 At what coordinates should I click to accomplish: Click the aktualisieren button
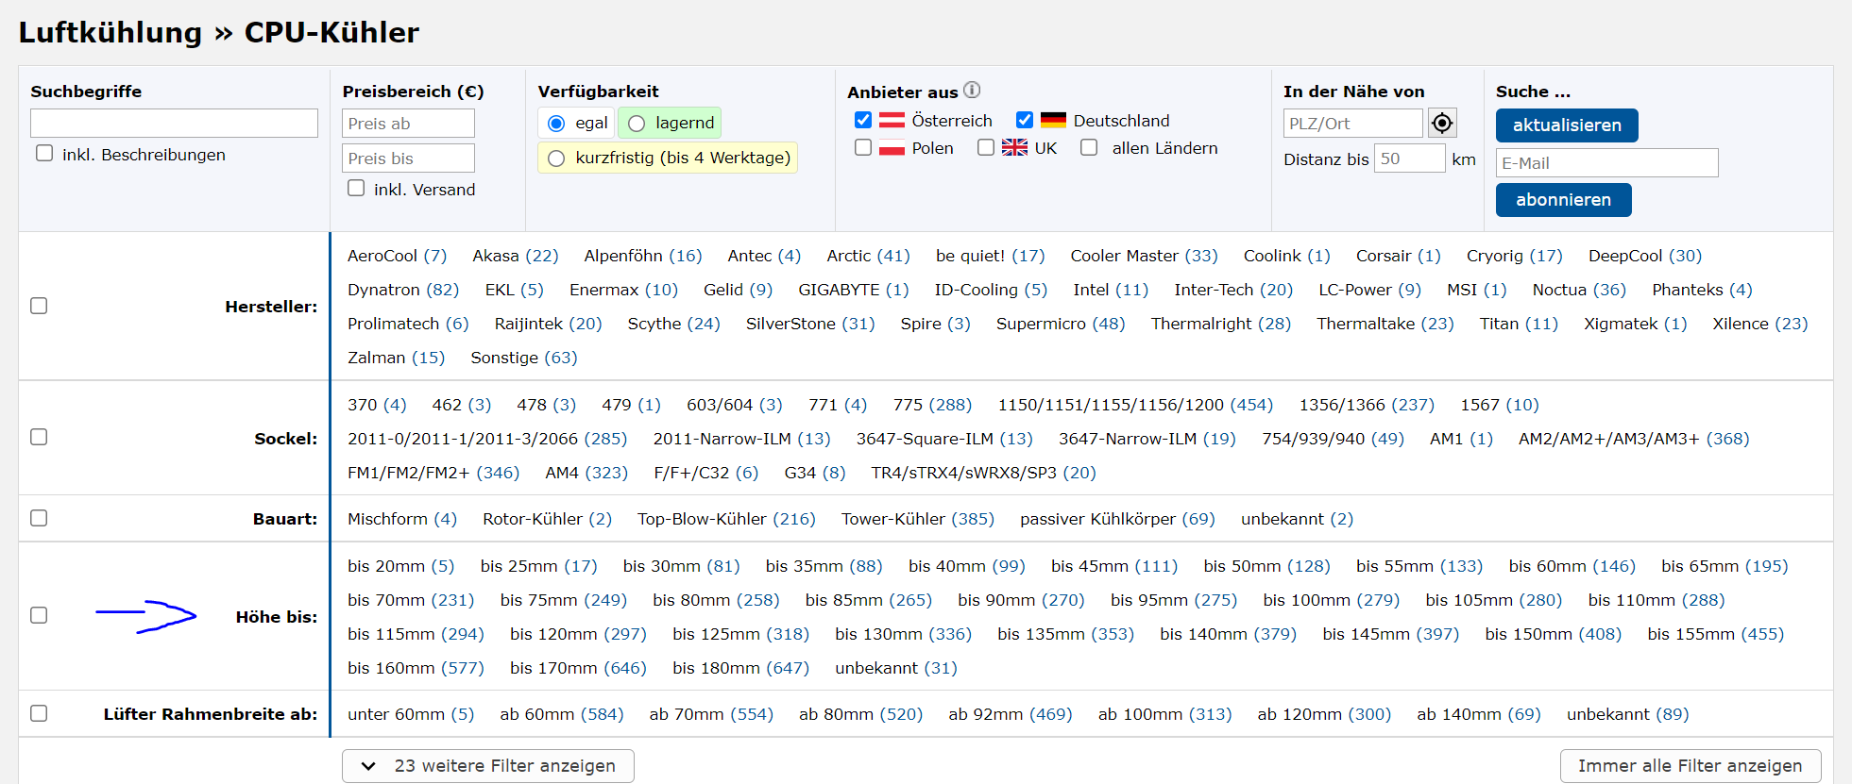pyautogui.click(x=1566, y=125)
